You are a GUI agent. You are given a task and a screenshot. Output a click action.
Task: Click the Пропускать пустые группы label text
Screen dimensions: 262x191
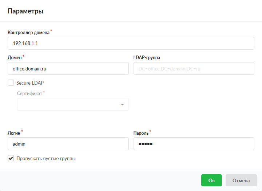point(46,158)
